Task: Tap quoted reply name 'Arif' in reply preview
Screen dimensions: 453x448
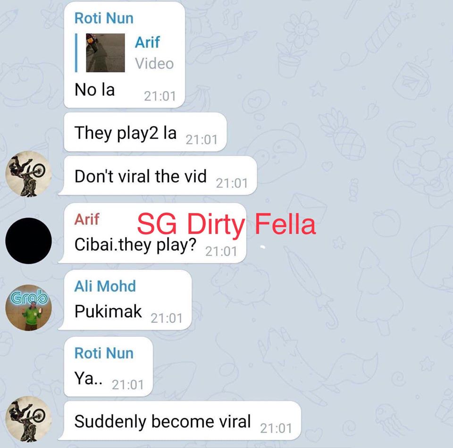Action: tap(147, 42)
